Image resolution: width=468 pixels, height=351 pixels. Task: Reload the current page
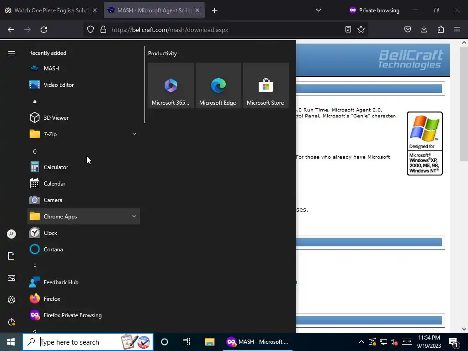(x=44, y=30)
